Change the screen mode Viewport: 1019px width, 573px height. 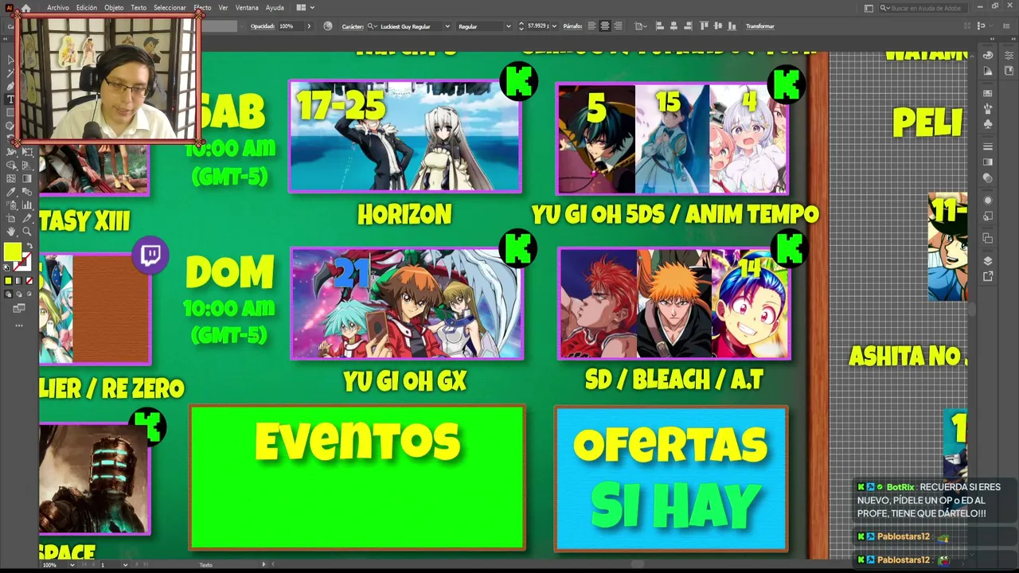pyautogui.click(x=19, y=309)
